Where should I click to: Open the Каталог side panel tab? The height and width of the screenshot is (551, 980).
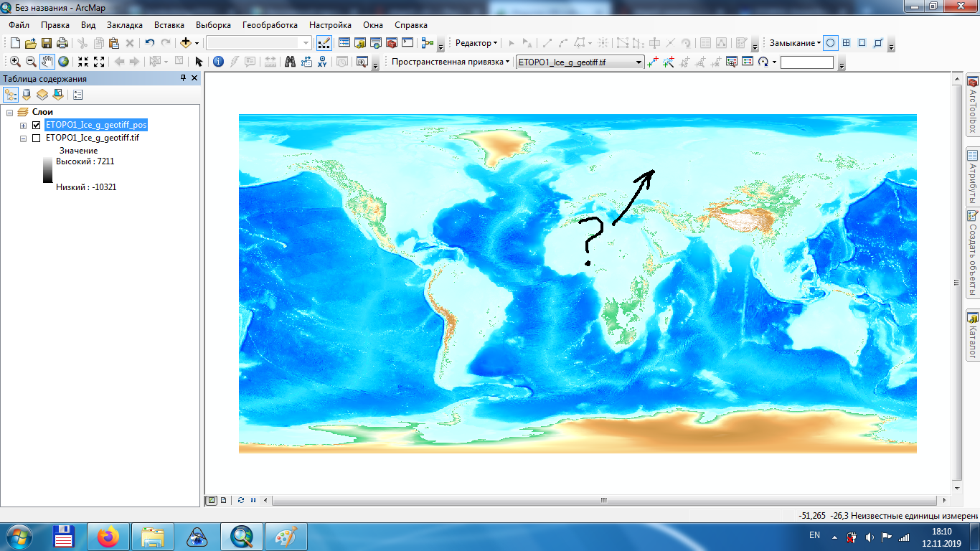tap(973, 336)
